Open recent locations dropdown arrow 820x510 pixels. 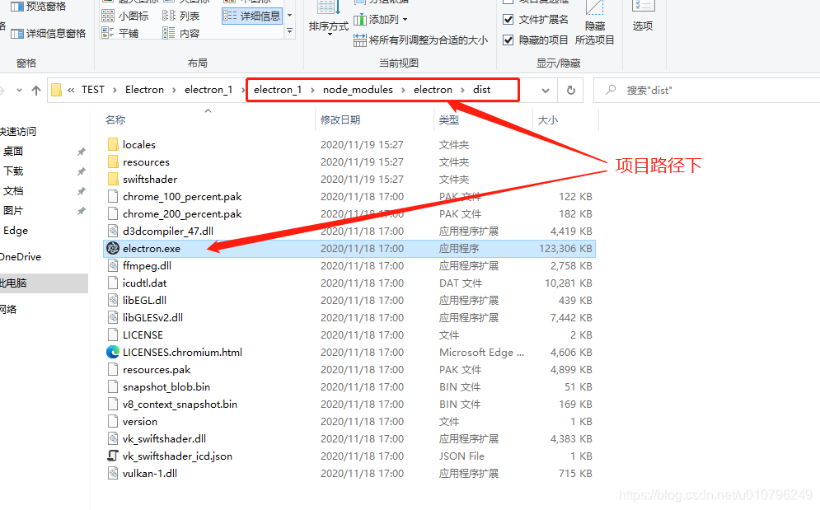click(x=19, y=90)
